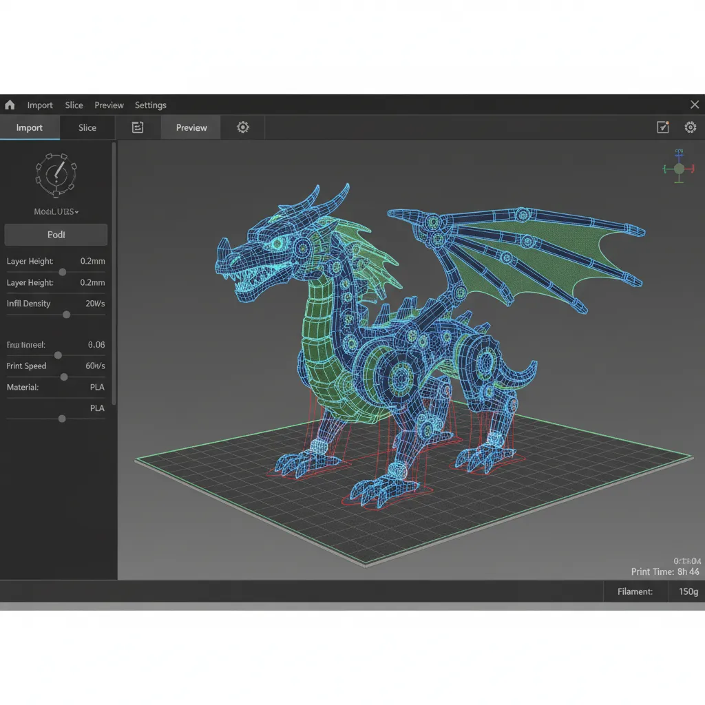Expand the Models dropdown in sidebar
This screenshot has width=705, height=705.
56,211
